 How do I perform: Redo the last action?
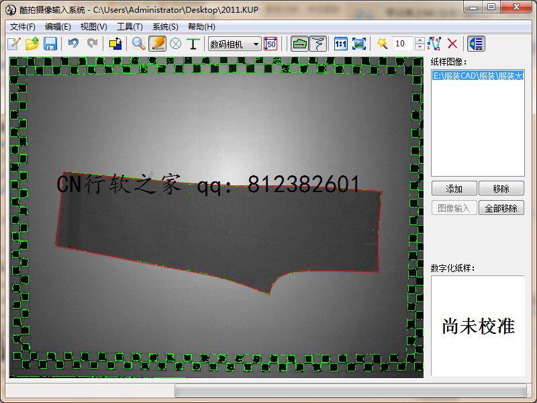[92, 44]
